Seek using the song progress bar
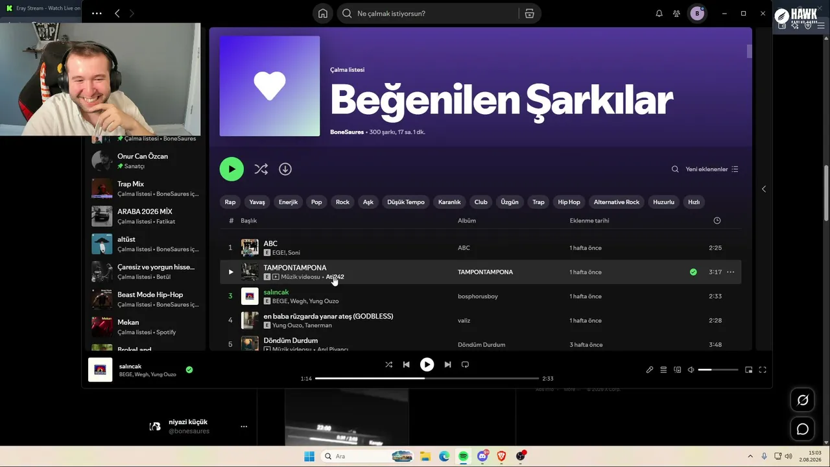The image size is (830, 467). (x=427, y=378)
